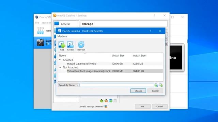Click Cancel in the Settings window
The width and height of the screenshot is (218, 122).
click(x=160, y=106)
